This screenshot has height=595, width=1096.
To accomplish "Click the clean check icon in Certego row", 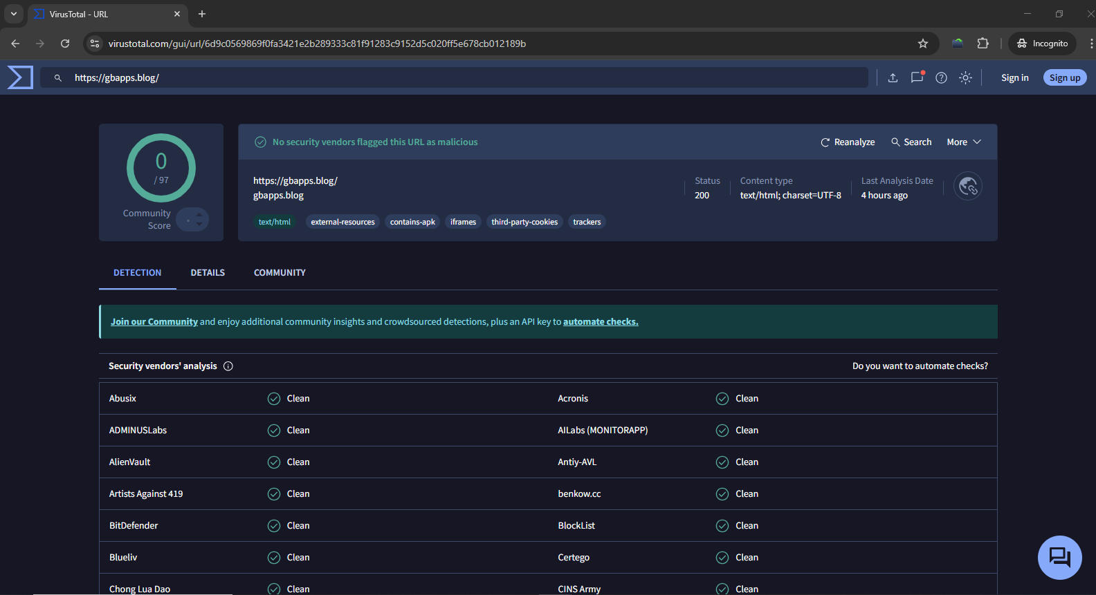I will (722, 558).
